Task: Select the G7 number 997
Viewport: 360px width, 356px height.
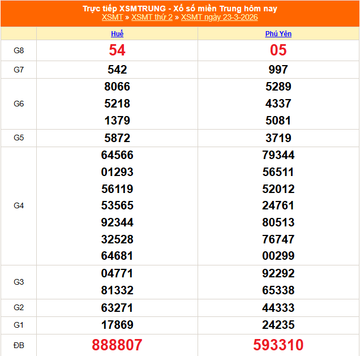Action: click(x=278, y=70)
